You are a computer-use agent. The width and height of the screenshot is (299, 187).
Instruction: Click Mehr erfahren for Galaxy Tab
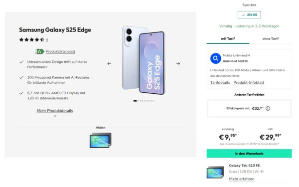[x=242, y=179]
